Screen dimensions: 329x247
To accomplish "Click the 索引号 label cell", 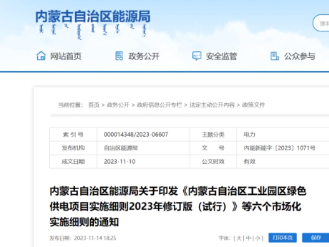I will (x=73, y=134).
